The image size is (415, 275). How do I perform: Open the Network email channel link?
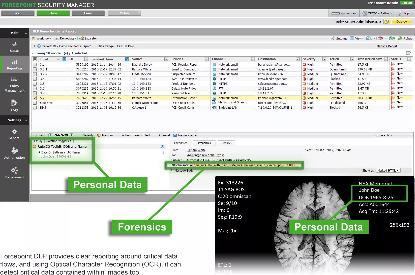pyautogui.click(x=188, y=135)
